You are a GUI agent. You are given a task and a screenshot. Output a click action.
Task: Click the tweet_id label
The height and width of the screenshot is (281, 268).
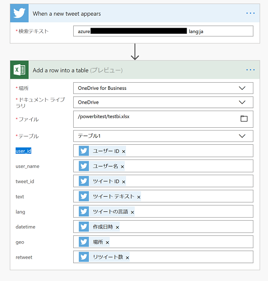[25, 181]
